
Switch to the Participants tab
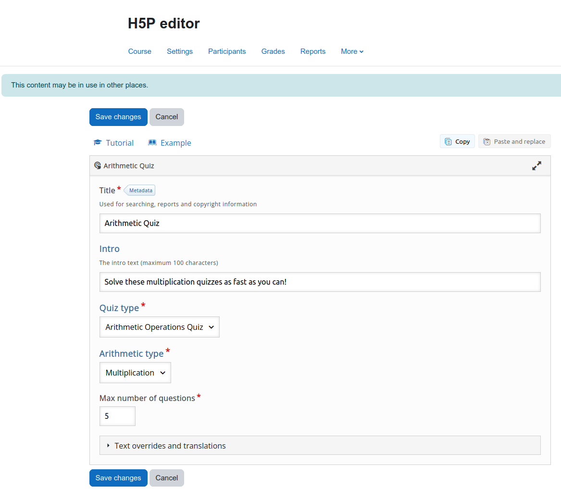pyautogui.click(x=227, y=51)
